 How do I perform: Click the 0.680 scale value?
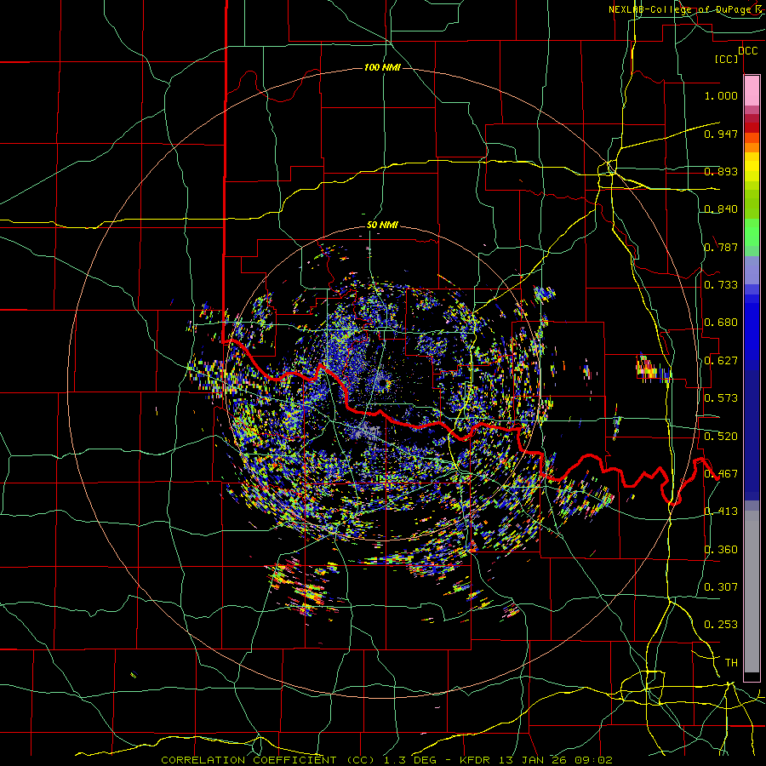pyautogui.click(x=721, y=323)
